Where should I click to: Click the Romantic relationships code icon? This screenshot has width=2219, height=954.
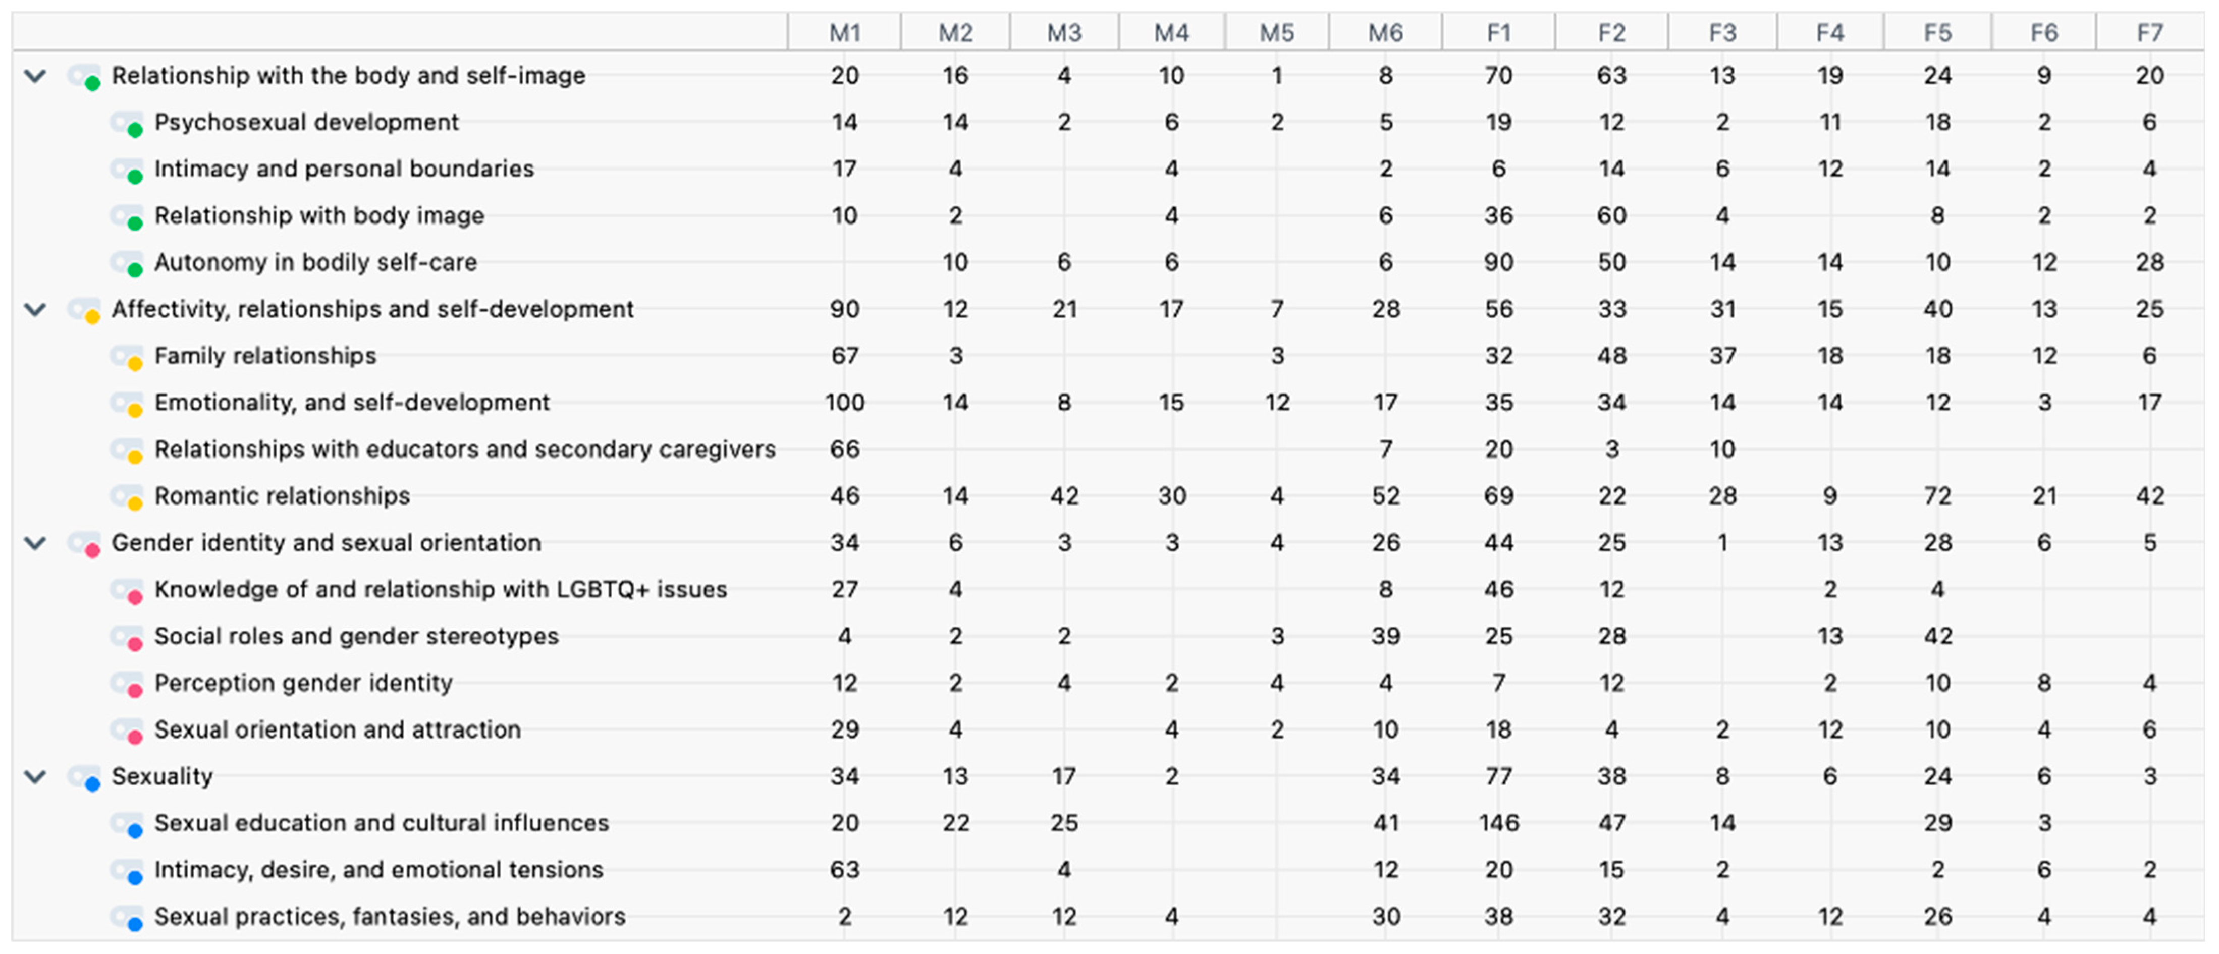click(x=128, y=497)
